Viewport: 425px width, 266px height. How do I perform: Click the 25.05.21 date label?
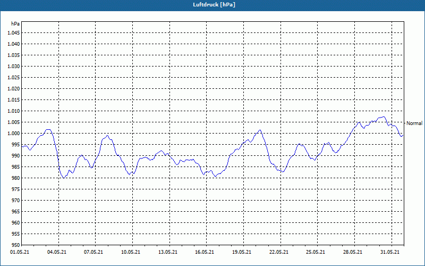tap(316, 252)
